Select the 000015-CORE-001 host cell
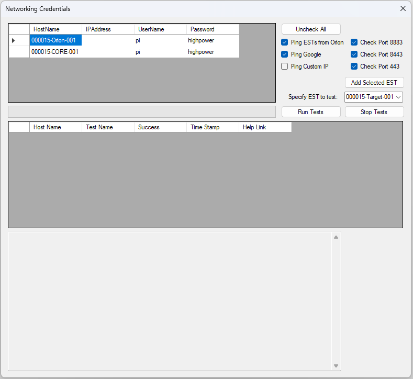Viewport: 413px width, 379px height. [55, 52]
